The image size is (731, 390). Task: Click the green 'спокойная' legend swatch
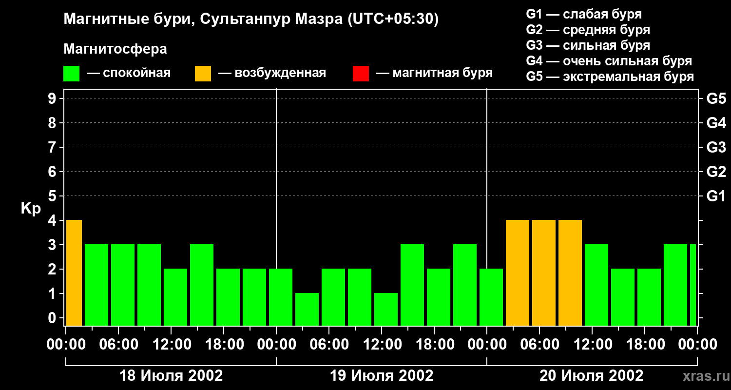(72, 74)
